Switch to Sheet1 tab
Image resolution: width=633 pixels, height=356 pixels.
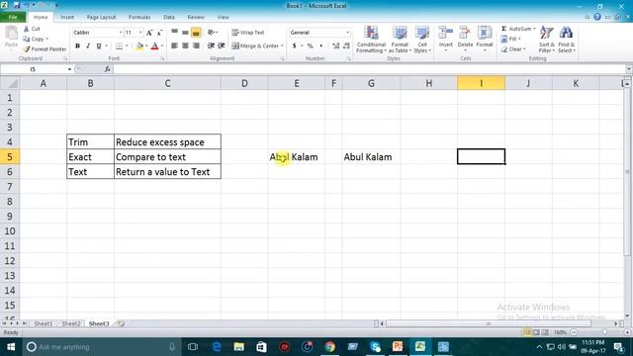[x=43, y=323]
